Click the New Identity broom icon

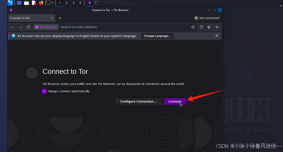tap(209, 27)
